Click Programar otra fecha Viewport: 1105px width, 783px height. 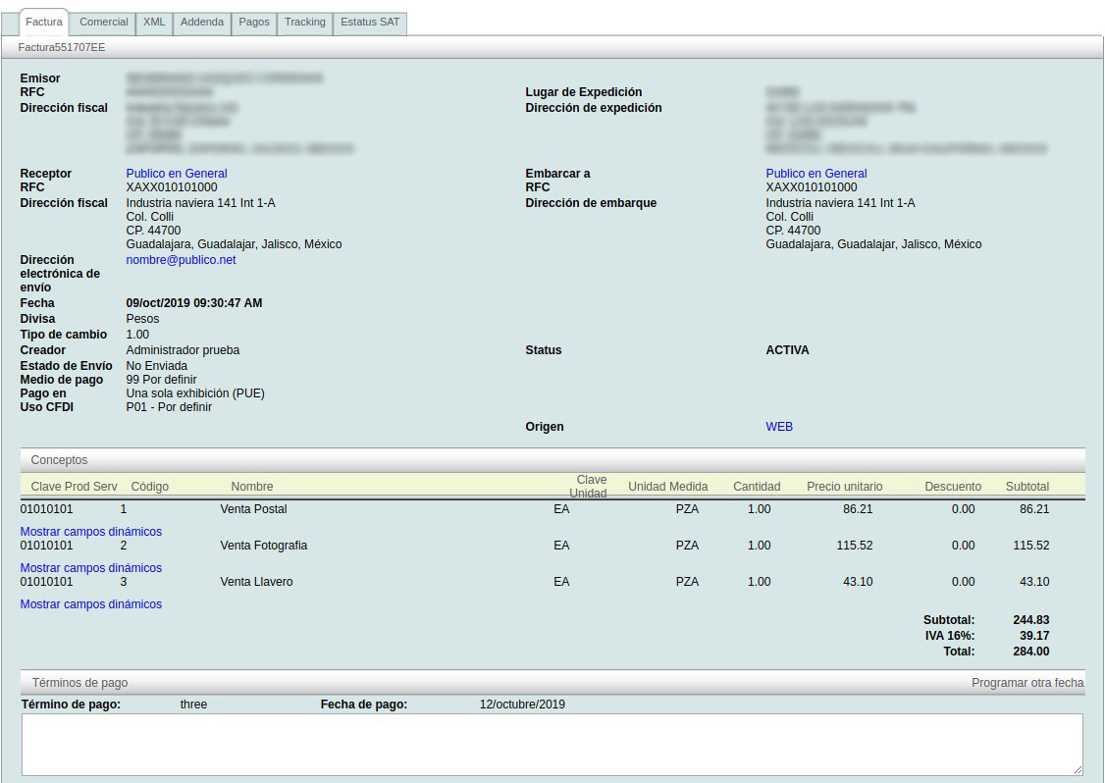1027,683
